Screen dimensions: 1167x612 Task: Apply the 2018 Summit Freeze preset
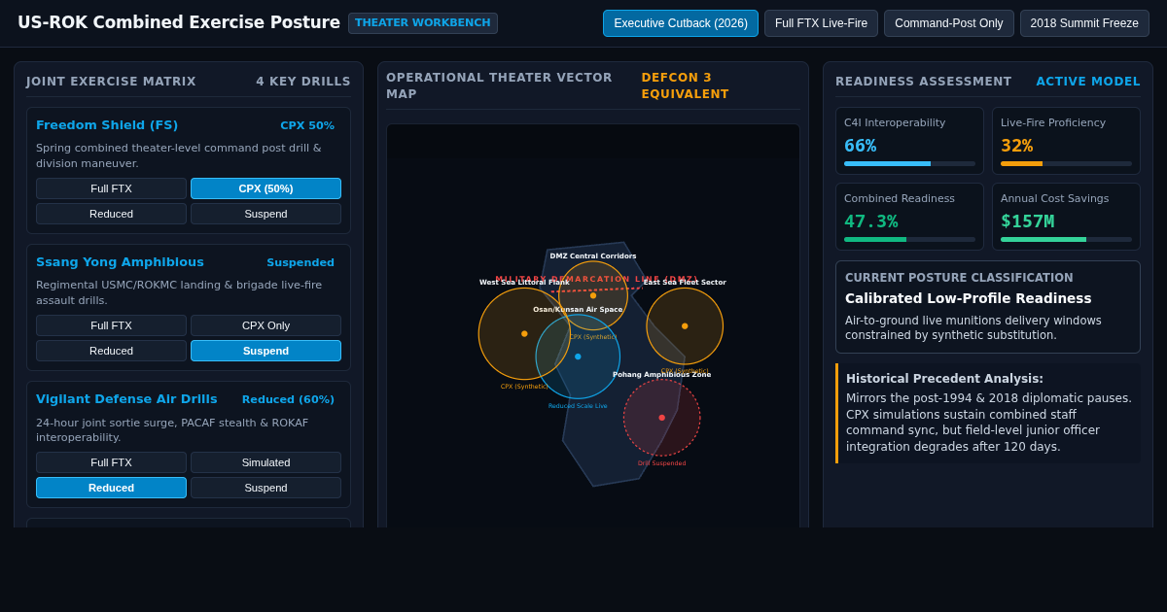pyautogui.click(x=1084, y=23)
